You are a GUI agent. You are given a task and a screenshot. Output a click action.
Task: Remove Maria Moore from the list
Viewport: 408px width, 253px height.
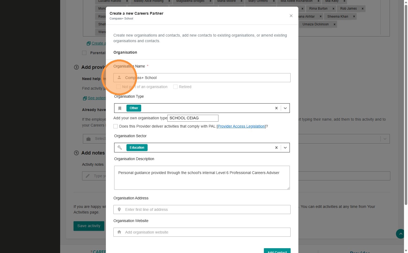241,1
